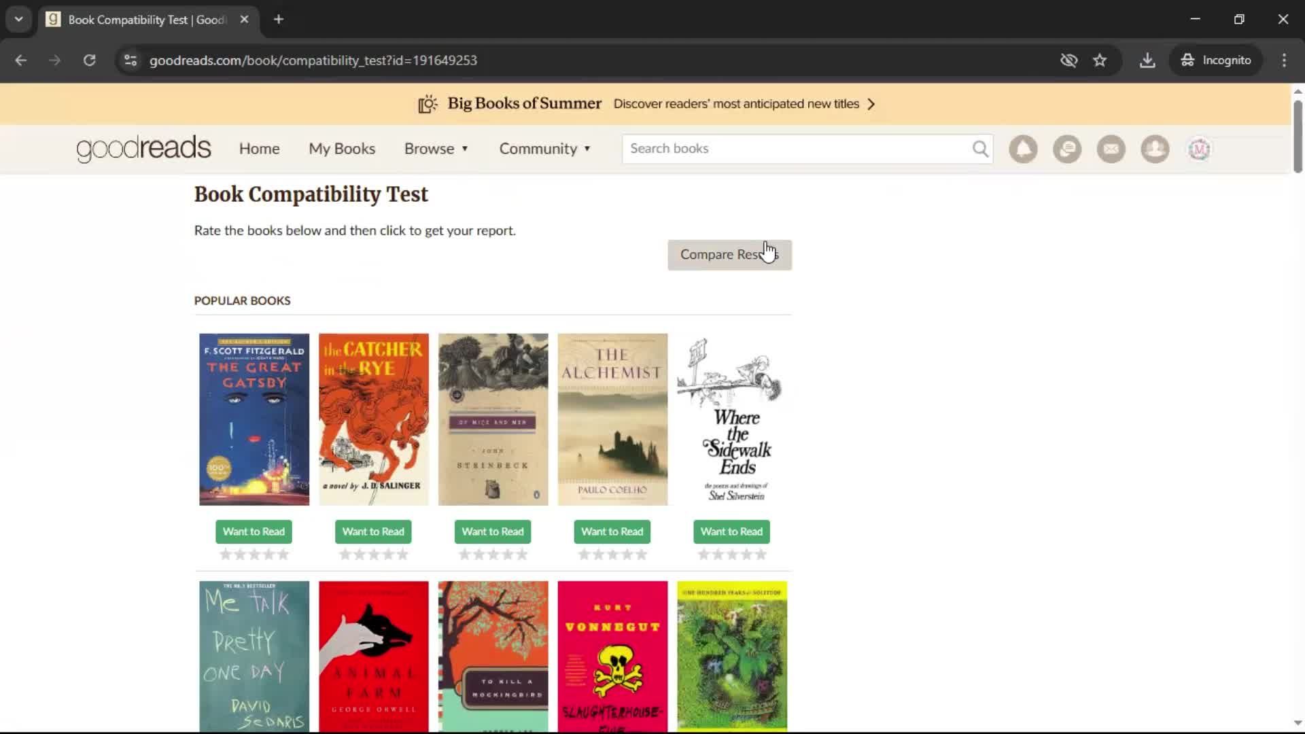Image resolution: width=1305 pixels, height=734 pixels.
Task: Close the Book Compatibility Test tab
Action: (x=244, y=20)
